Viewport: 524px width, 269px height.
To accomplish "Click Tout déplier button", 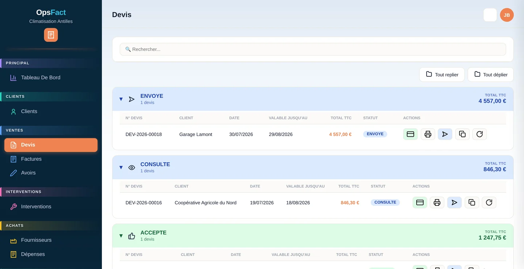I will pos(491,75).
